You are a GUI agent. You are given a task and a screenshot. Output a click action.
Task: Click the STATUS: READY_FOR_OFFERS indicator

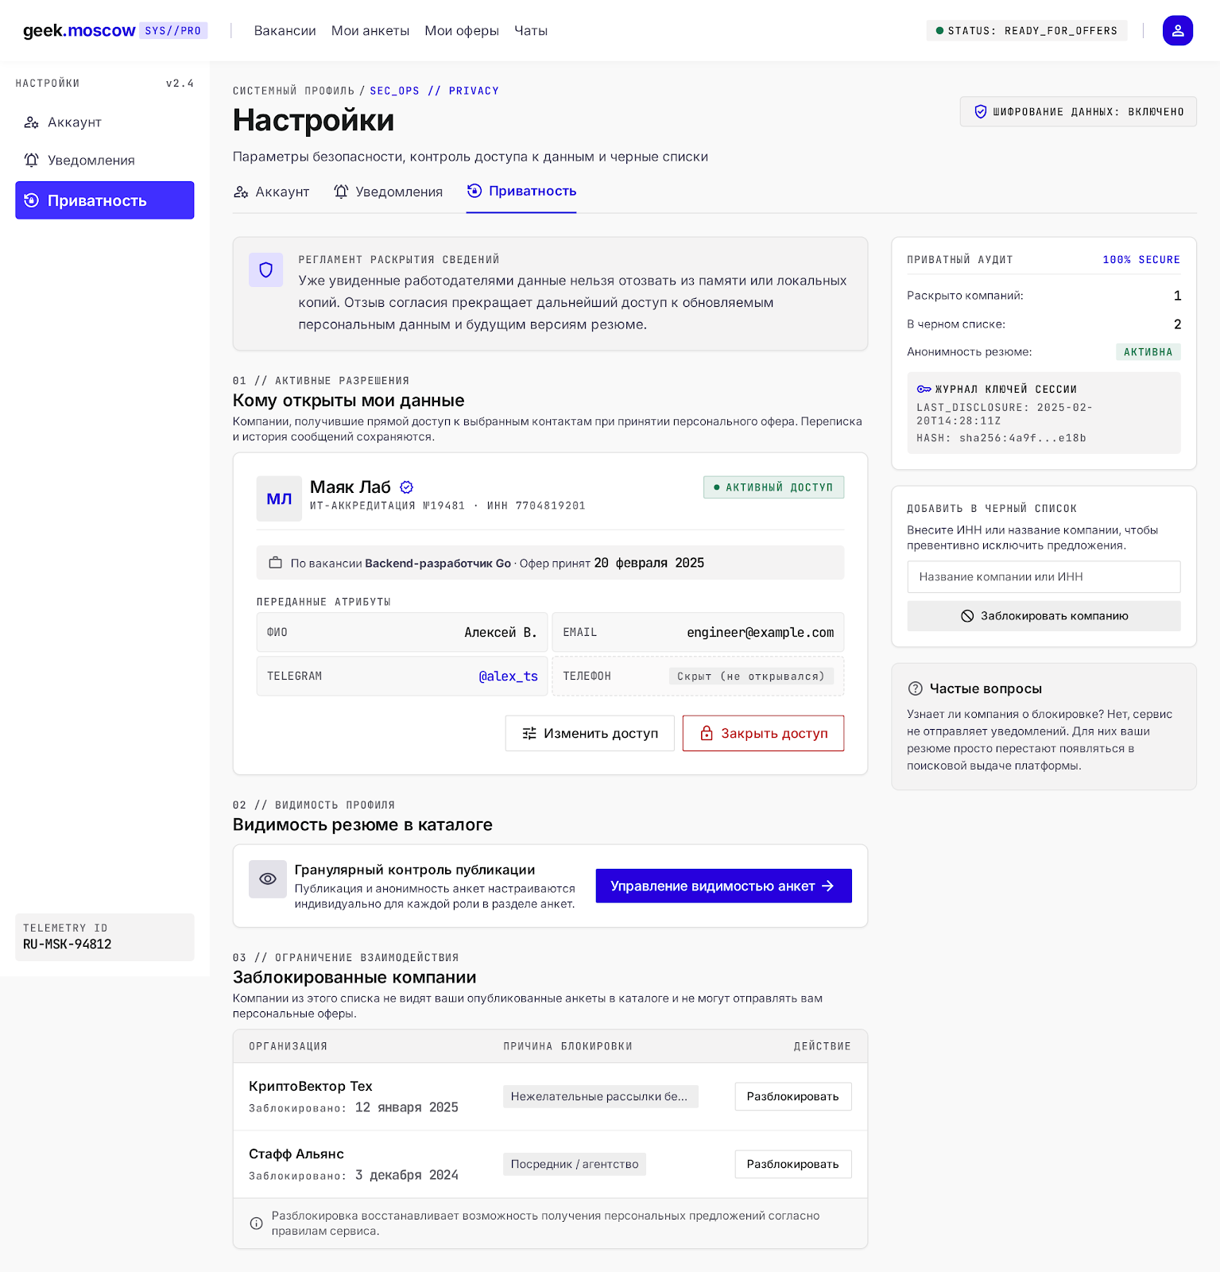coord(1027,31)
